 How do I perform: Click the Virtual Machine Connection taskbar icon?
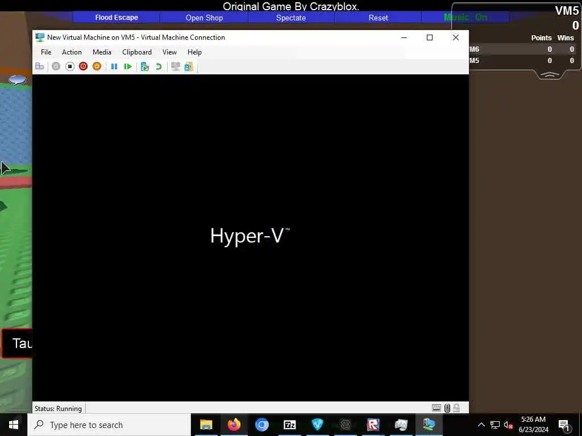[x=429, y=425]
